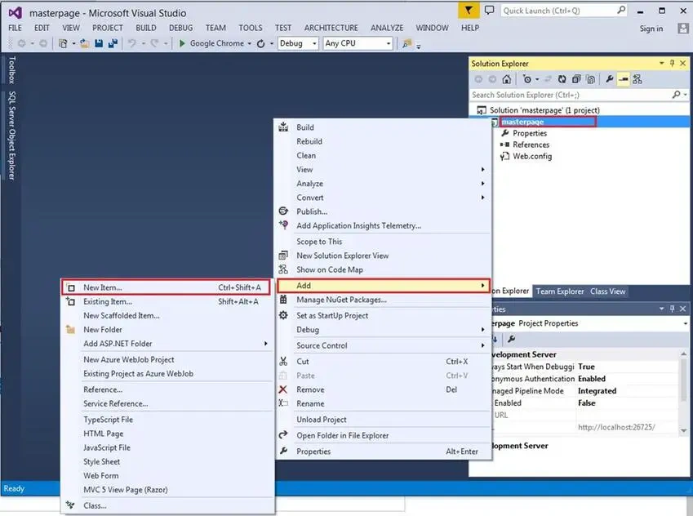The image size is (693, 516).
Task: Click the Save All toolbar icon
Action: (x=113, y=43)
